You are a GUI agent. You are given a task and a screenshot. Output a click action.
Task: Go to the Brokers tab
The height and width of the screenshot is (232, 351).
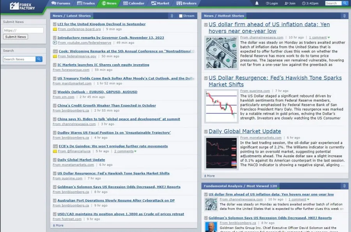coord(186,4)
